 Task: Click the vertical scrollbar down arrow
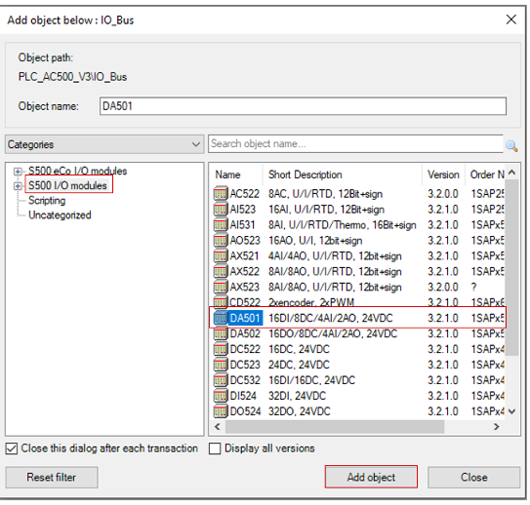(x=512, y=411)
